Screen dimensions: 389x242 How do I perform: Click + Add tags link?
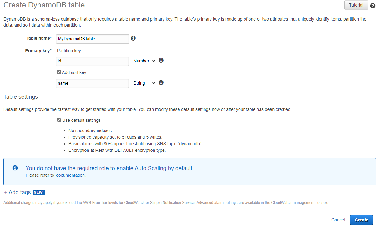17,192
